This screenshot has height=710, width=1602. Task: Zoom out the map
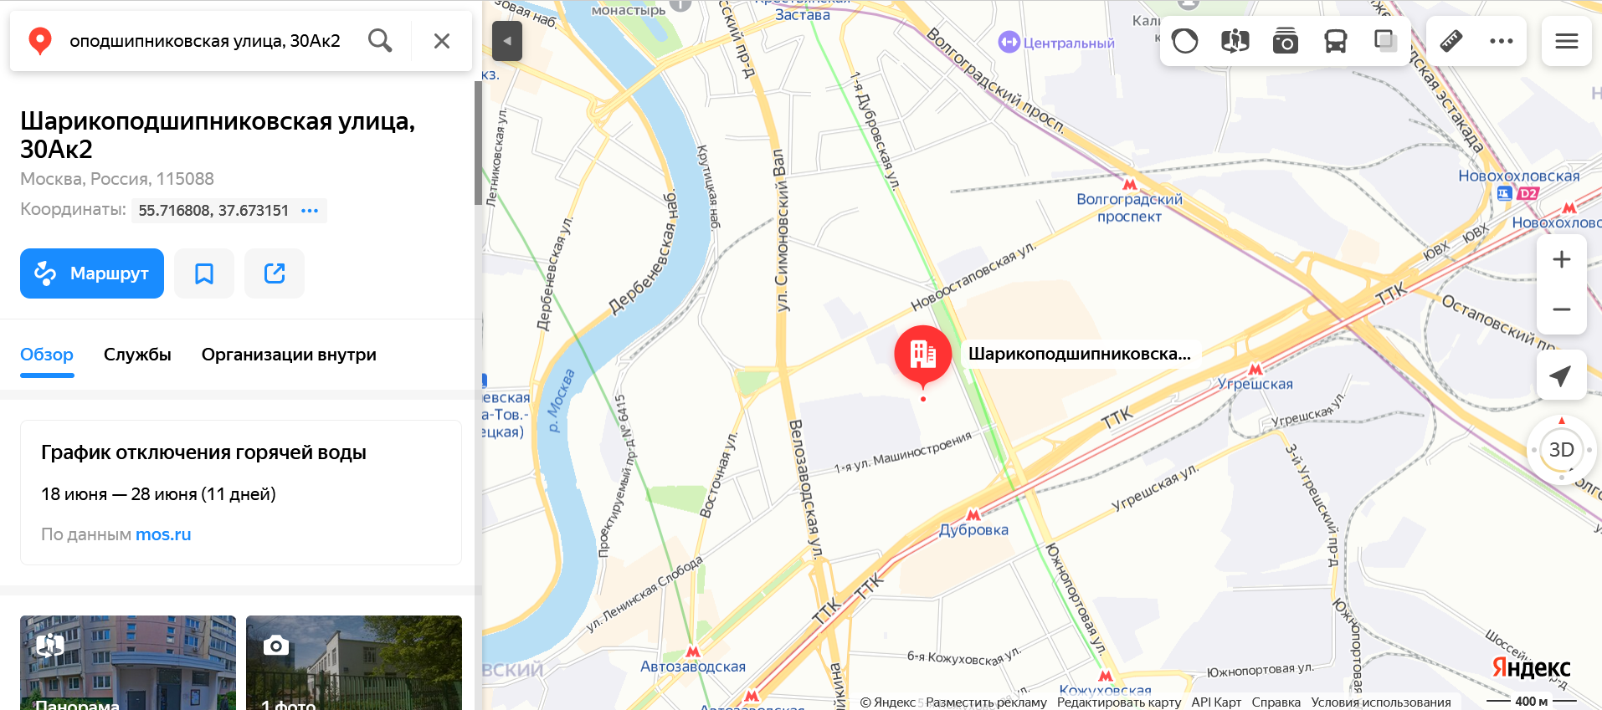[1562, 309]
